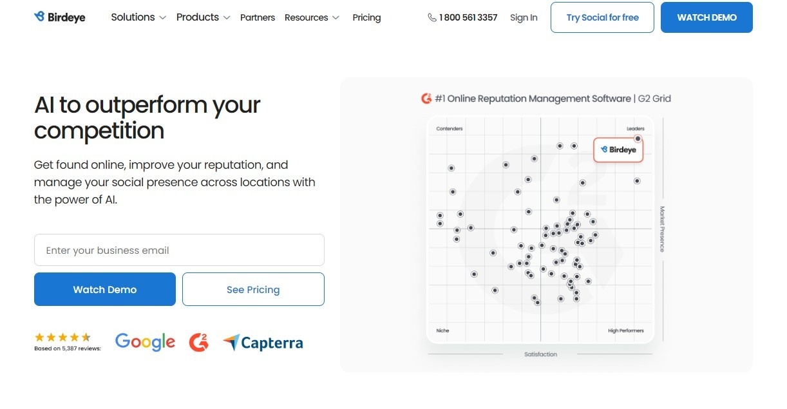Focus the business email input field
787x409 pixels.
click(179, 250)
